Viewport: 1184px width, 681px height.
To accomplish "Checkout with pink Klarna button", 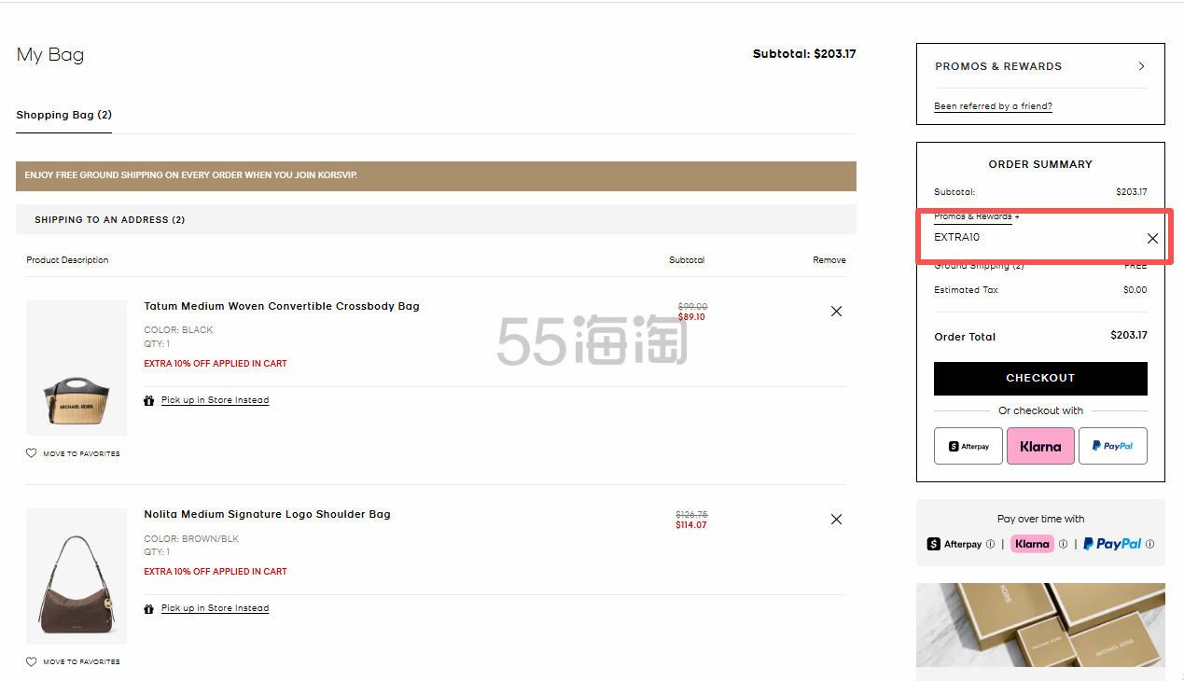I will point(1040,446).
